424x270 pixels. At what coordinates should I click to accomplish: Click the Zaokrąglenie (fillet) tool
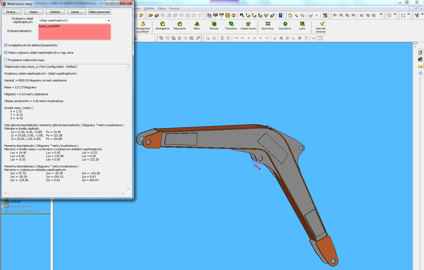point(162,26)
